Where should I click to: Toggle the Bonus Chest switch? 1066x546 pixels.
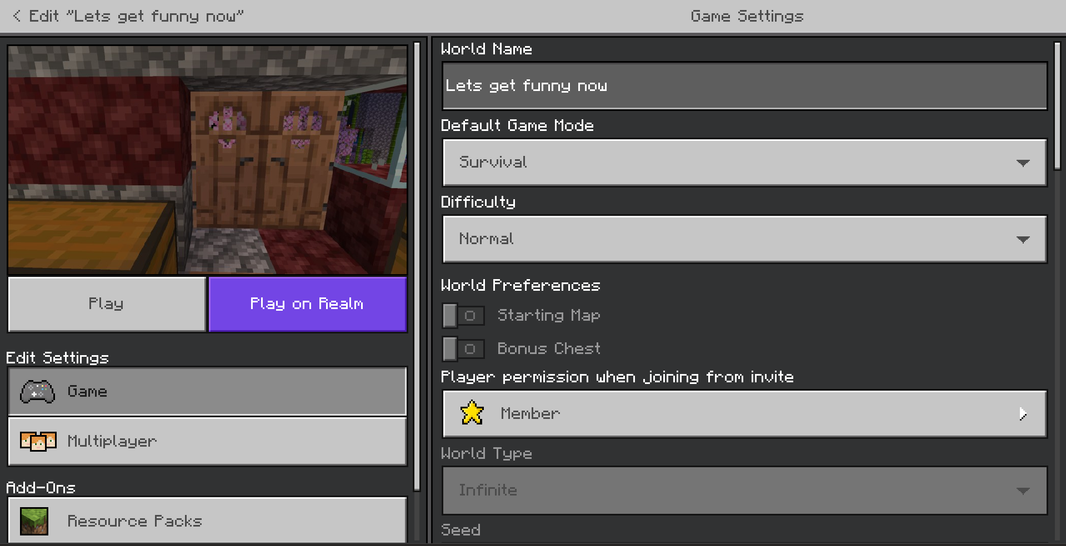[x=463, y=349]
